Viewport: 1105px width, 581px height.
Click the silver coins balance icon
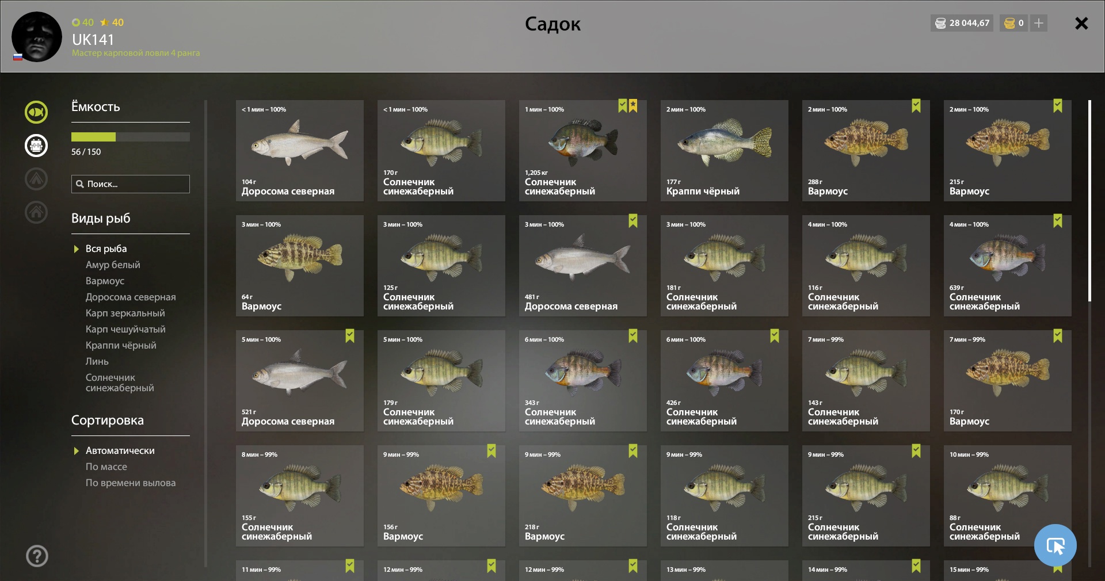click(940, 23)
